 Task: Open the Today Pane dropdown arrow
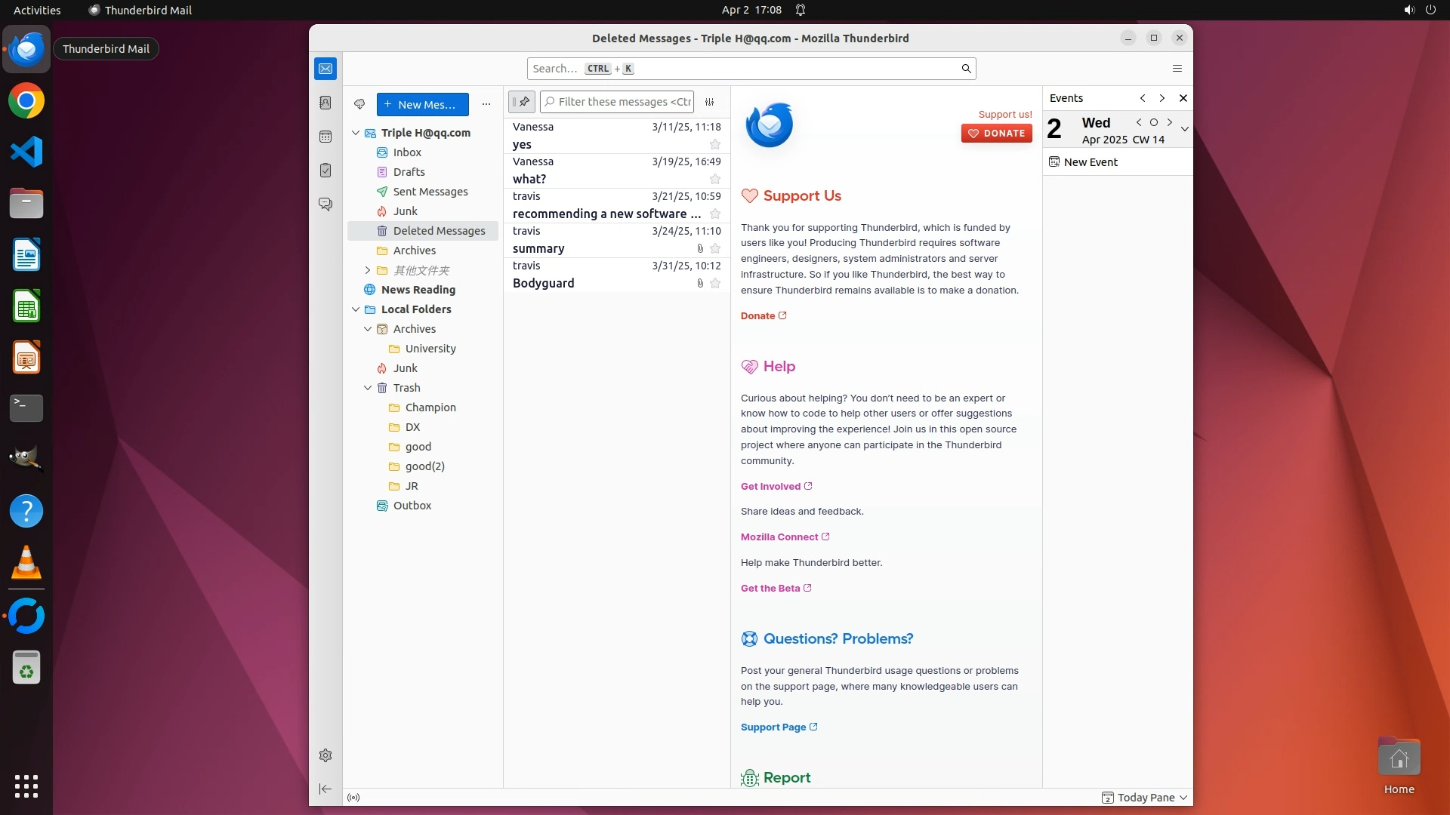1183,798
